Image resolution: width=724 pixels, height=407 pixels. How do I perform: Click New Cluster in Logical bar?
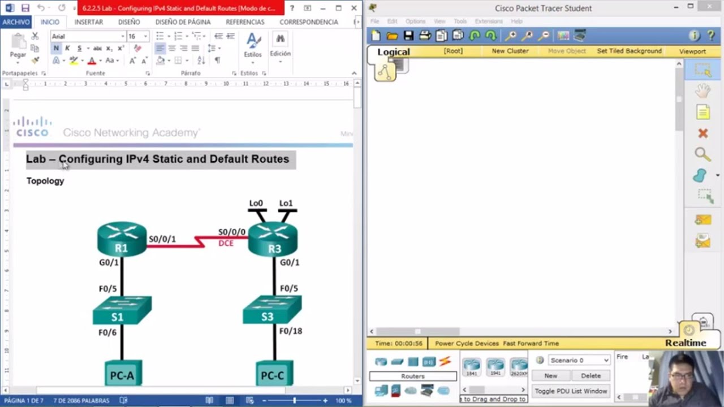pos(510,51)
